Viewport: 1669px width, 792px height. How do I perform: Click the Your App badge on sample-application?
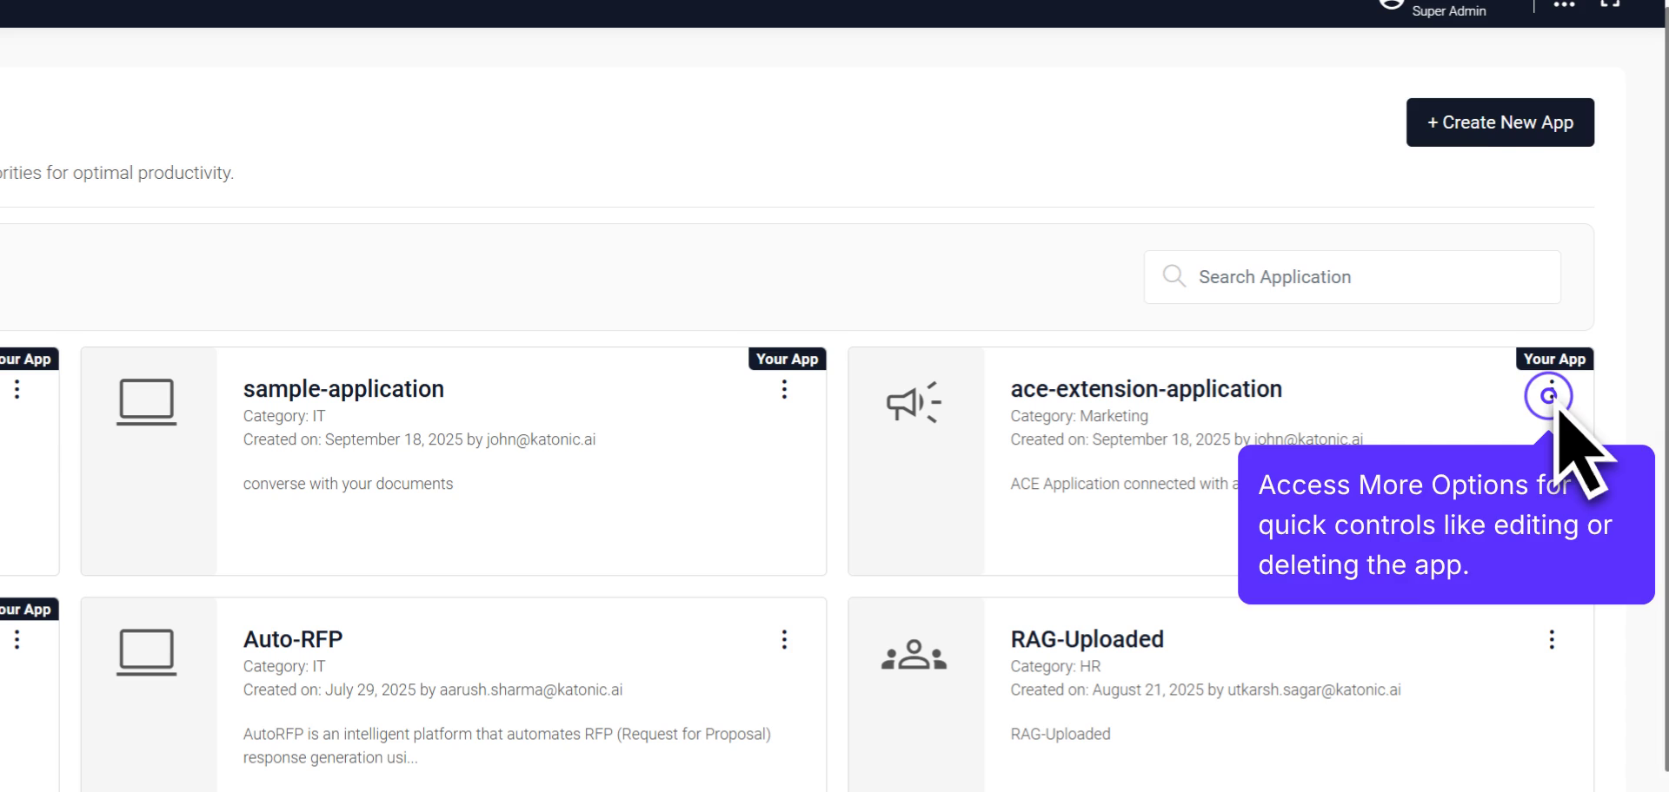click(x=787, y=359)
